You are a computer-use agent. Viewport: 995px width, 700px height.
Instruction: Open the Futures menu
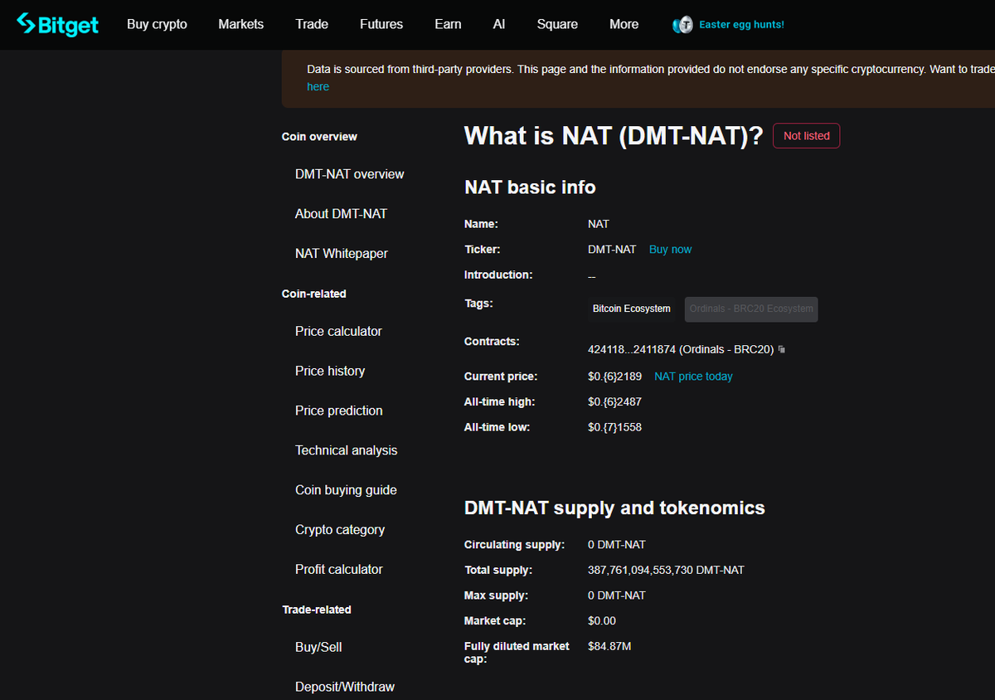[381, 24]
